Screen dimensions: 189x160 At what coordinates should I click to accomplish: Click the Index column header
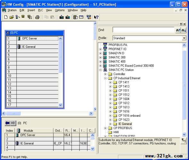10,131
